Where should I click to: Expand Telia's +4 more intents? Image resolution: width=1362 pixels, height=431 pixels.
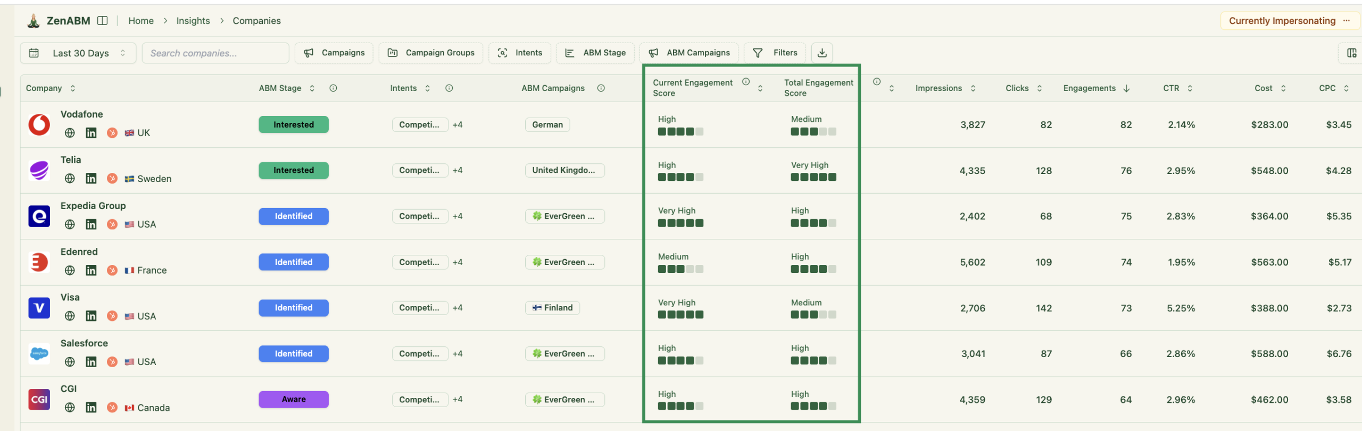(458, 170)
